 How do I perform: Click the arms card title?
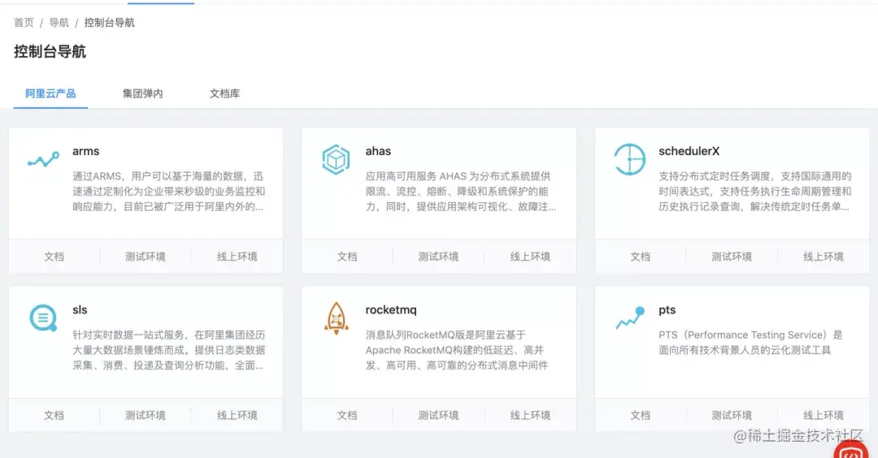point(85,151)
